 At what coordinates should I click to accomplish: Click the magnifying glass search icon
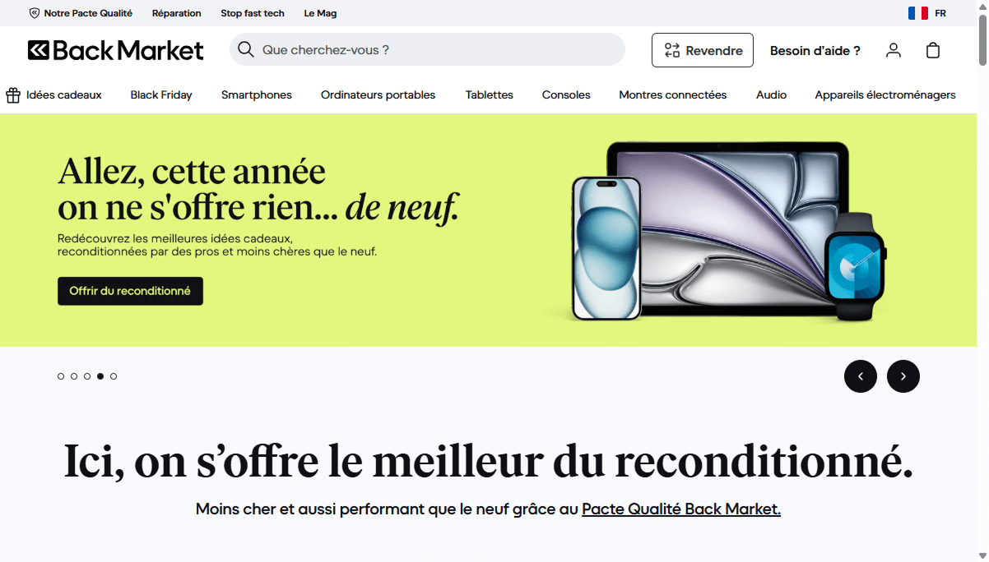[x=246, y=50]
